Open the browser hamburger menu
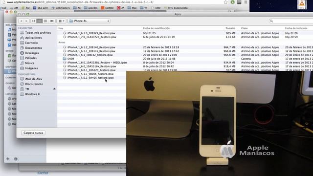 tap(246, 2)
